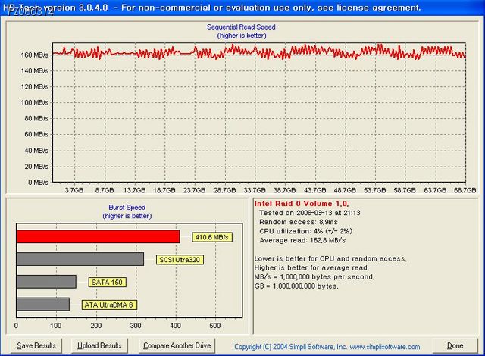Click the 23.7GB axis label
This screenshot has width=485, height=356.
click(x=195, y=190)
